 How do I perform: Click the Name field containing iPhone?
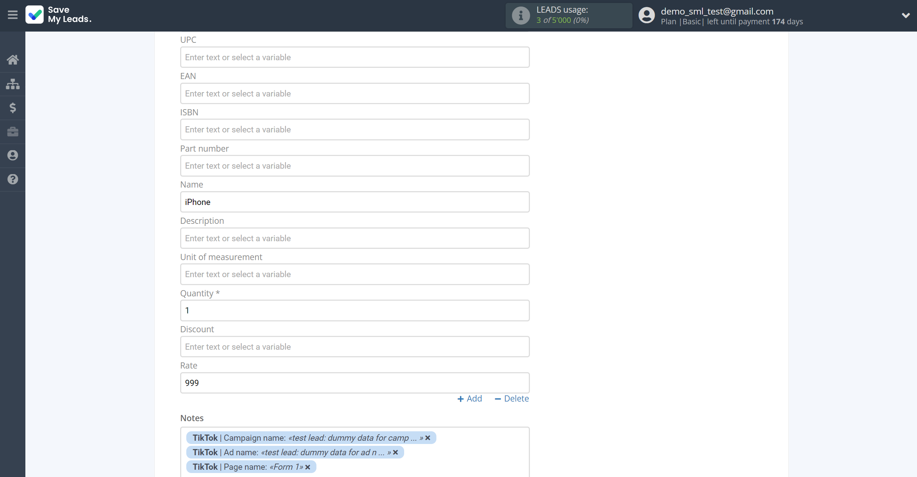pyautogui.click(x=355, y=202)
